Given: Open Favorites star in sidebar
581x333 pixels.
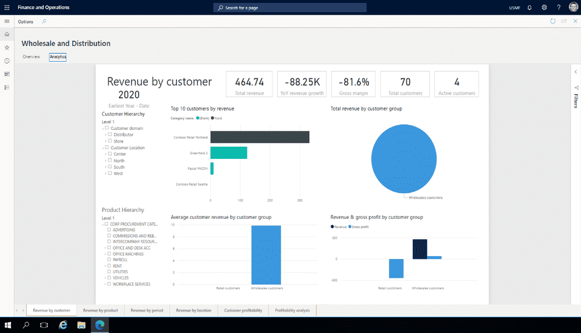Looking at the screenshot, I should click(6, 47).
